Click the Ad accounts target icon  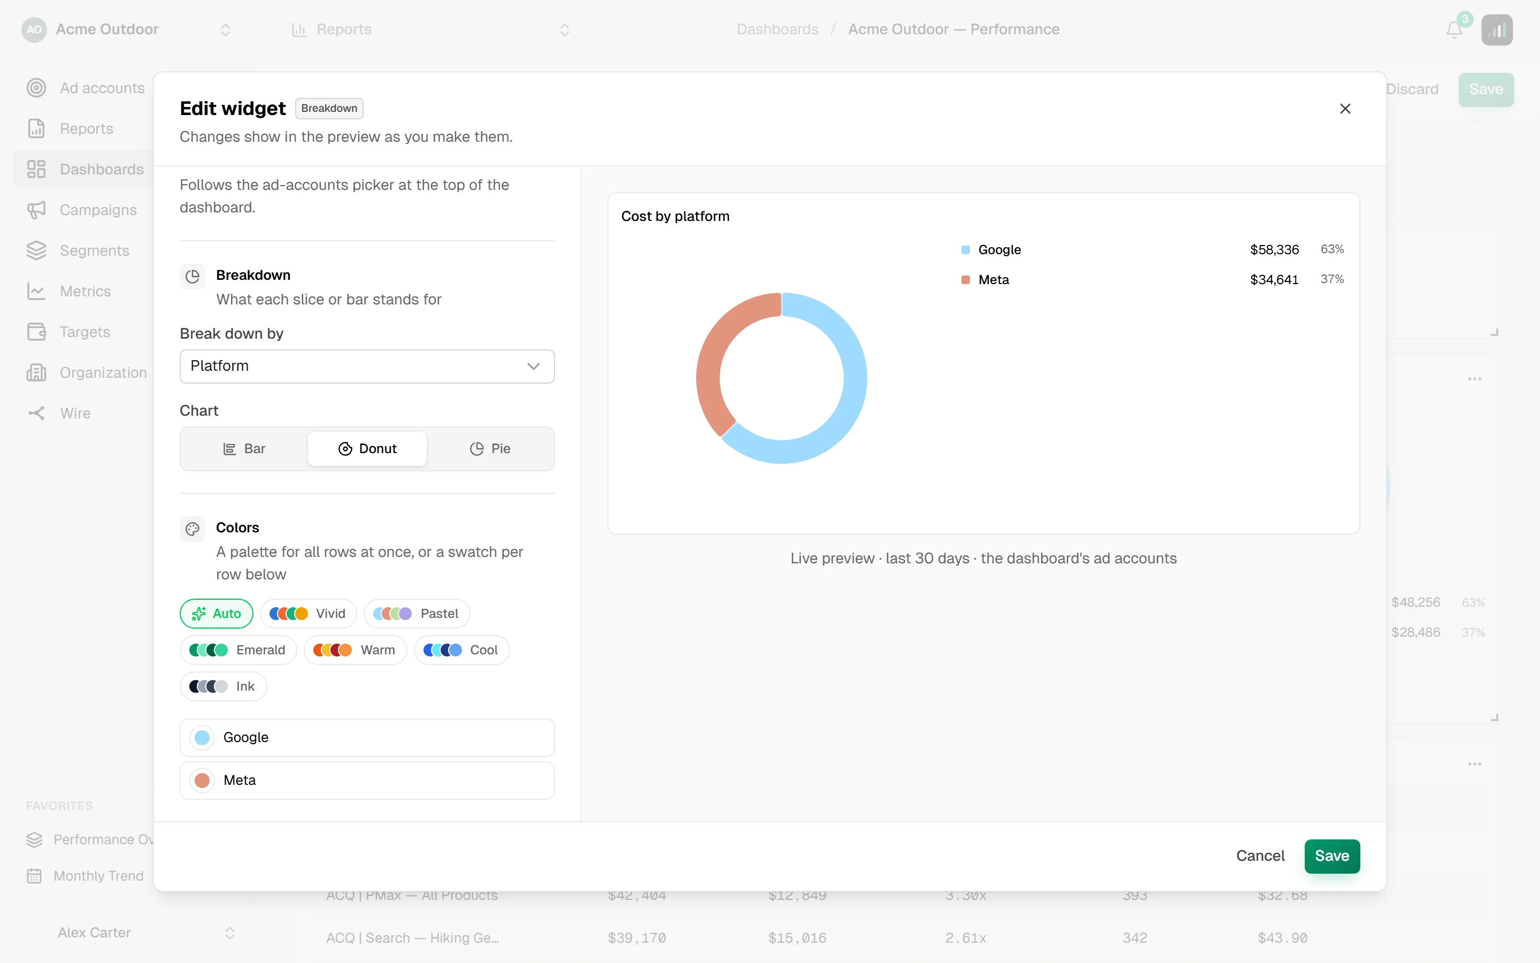coord(36,88)
